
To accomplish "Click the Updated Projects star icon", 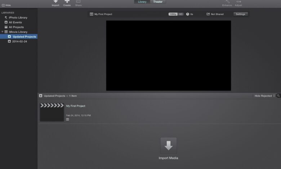I will pyautogui.click(x=9, y=37).
